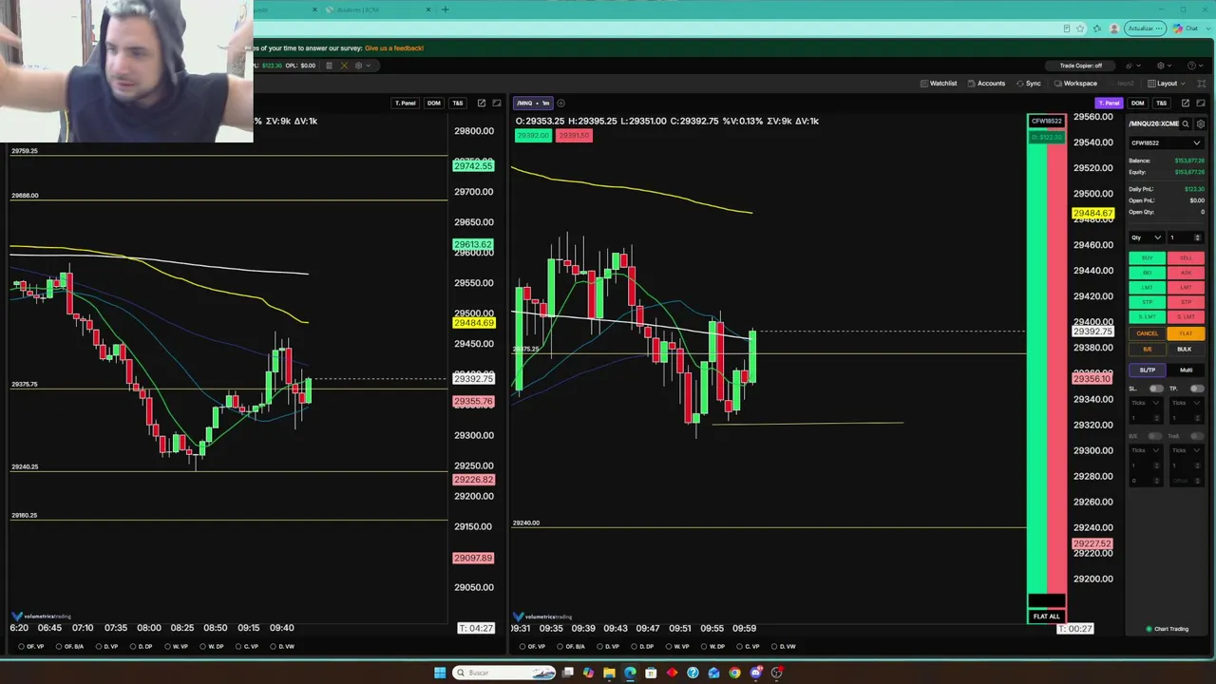Click the quantity input field
Image resolution: width=1216 pixels, height=684 pixels.
1187,237
